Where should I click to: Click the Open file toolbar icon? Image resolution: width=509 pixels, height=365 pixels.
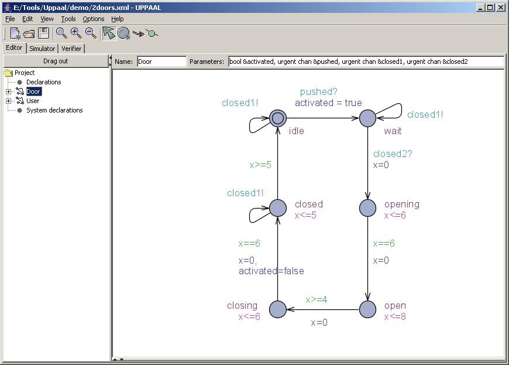point(29,33)
